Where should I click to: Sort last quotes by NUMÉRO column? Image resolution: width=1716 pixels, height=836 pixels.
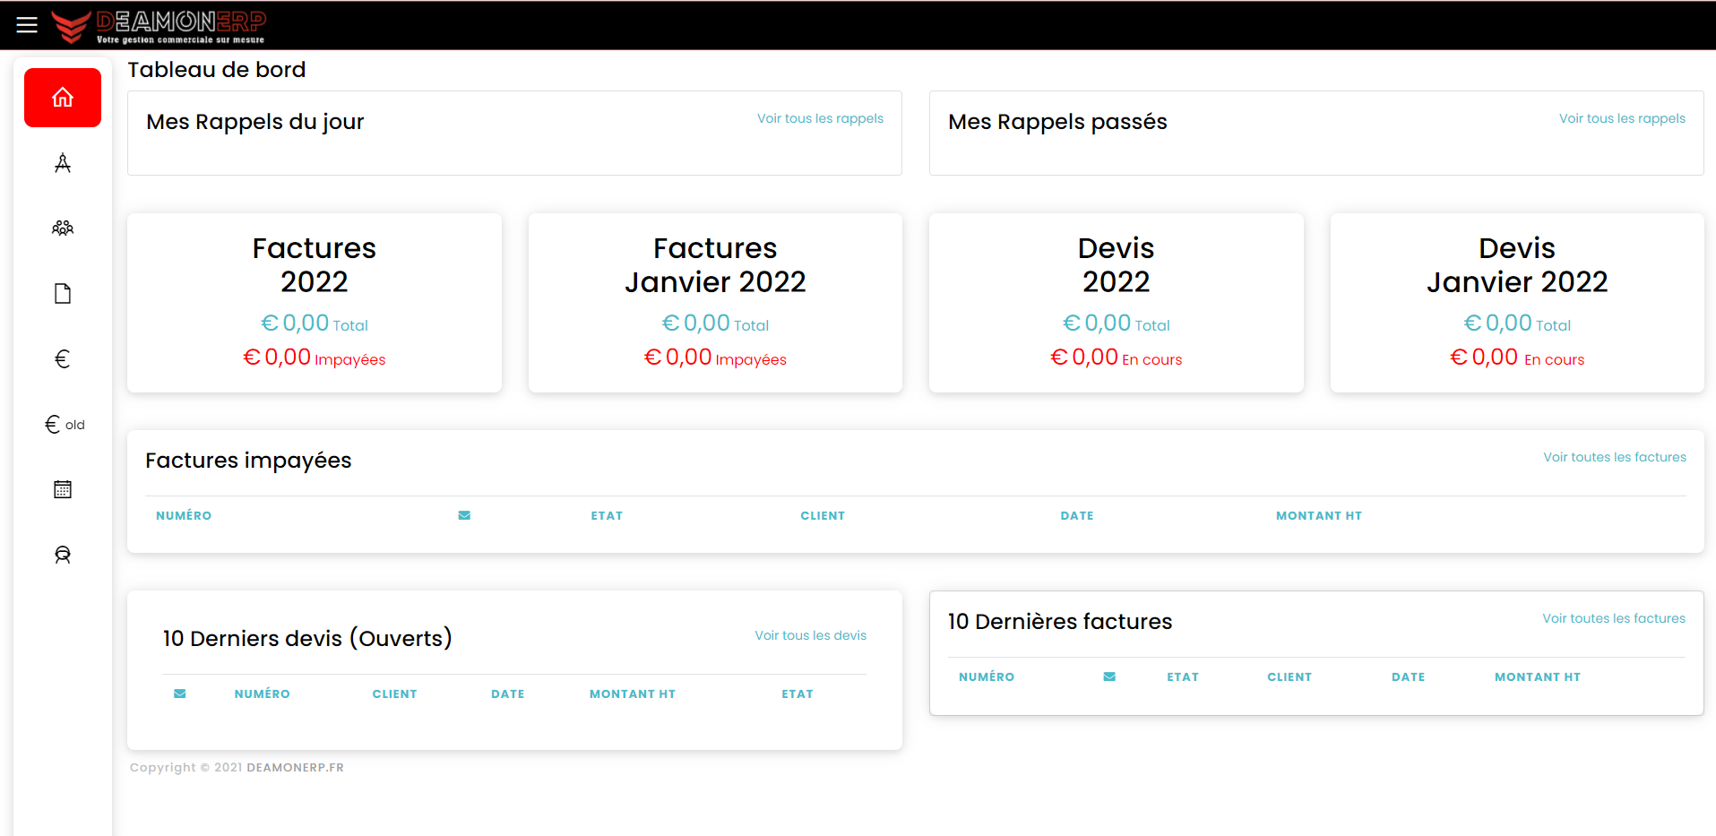click(x=263, y=694)
